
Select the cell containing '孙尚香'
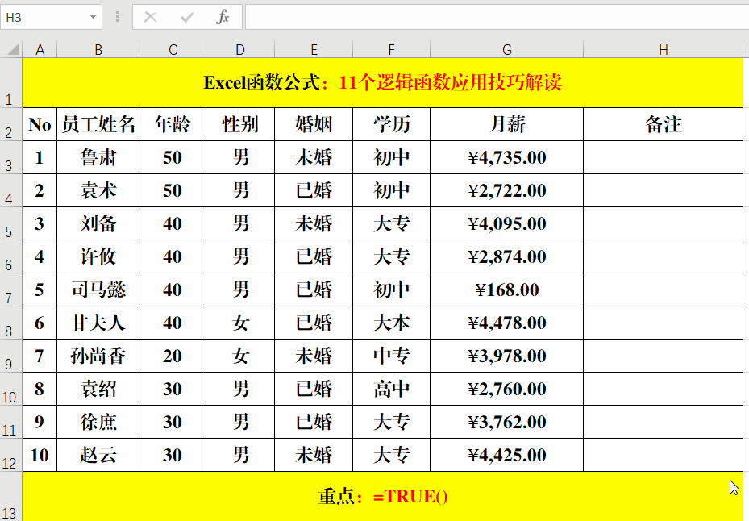[x=98, y=356]
